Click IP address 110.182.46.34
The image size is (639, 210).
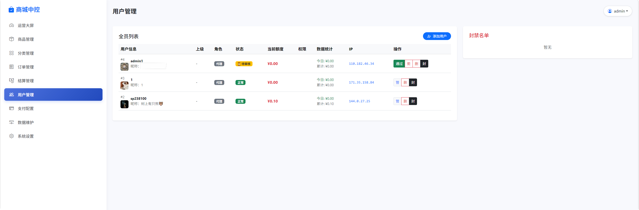pyautogui.click(x=361, y=64)
